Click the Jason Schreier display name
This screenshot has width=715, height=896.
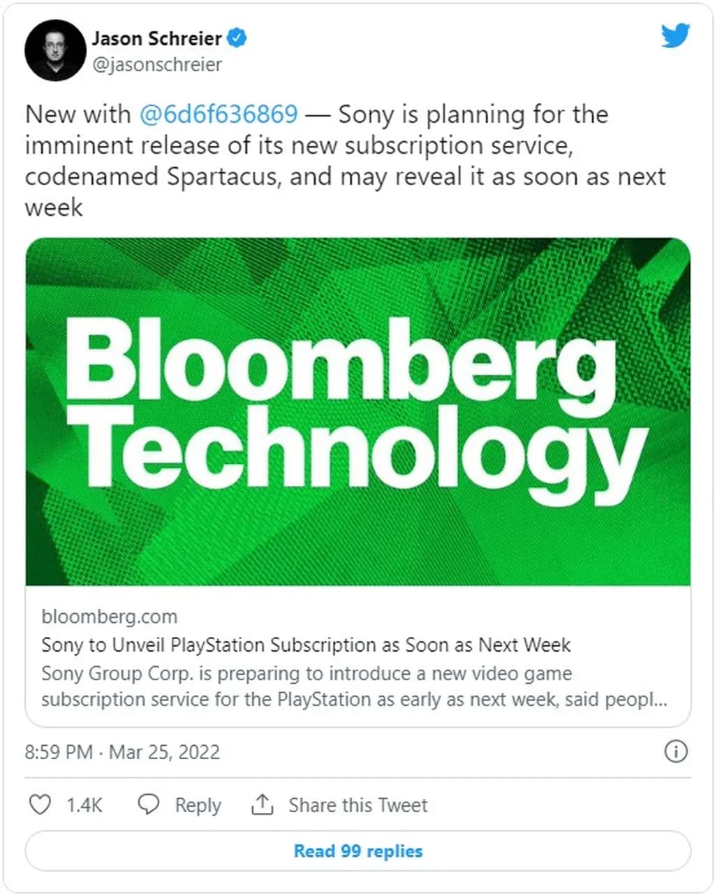coord(156,38)
